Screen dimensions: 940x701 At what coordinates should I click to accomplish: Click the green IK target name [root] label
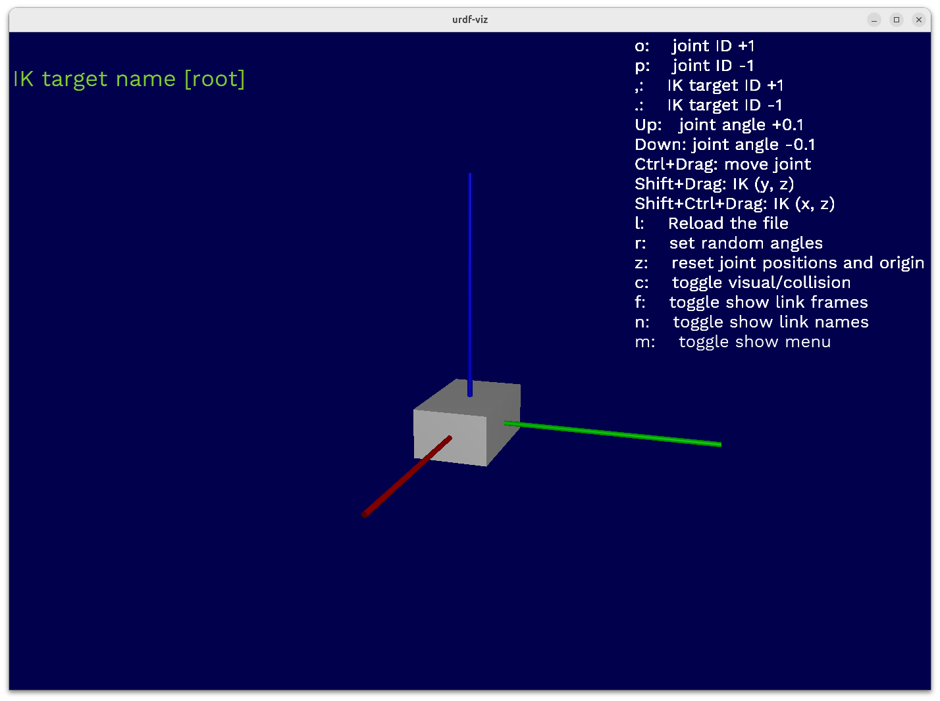coord(129,79)
